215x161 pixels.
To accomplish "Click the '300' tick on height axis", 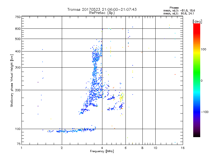I will [x=18, y=68].
